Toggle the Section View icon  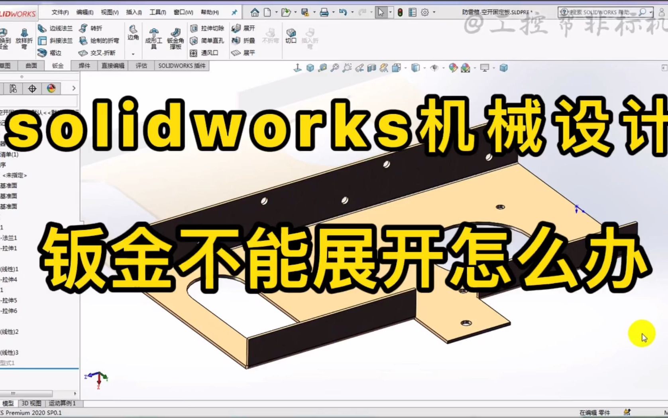point(371,68)
